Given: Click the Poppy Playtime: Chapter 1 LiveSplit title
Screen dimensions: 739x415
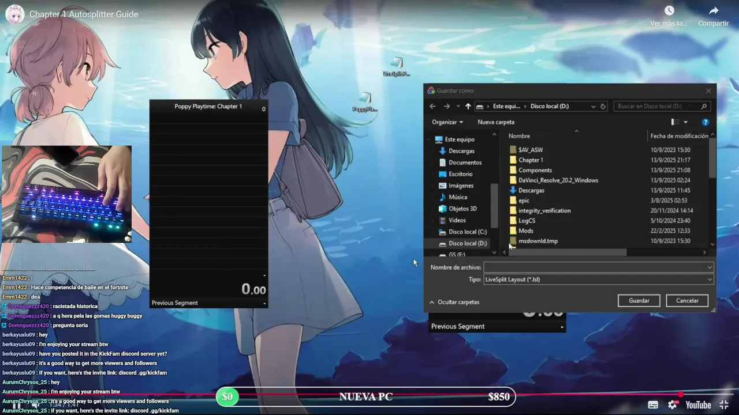Looking at the screenshot, I should coord(208,107).
